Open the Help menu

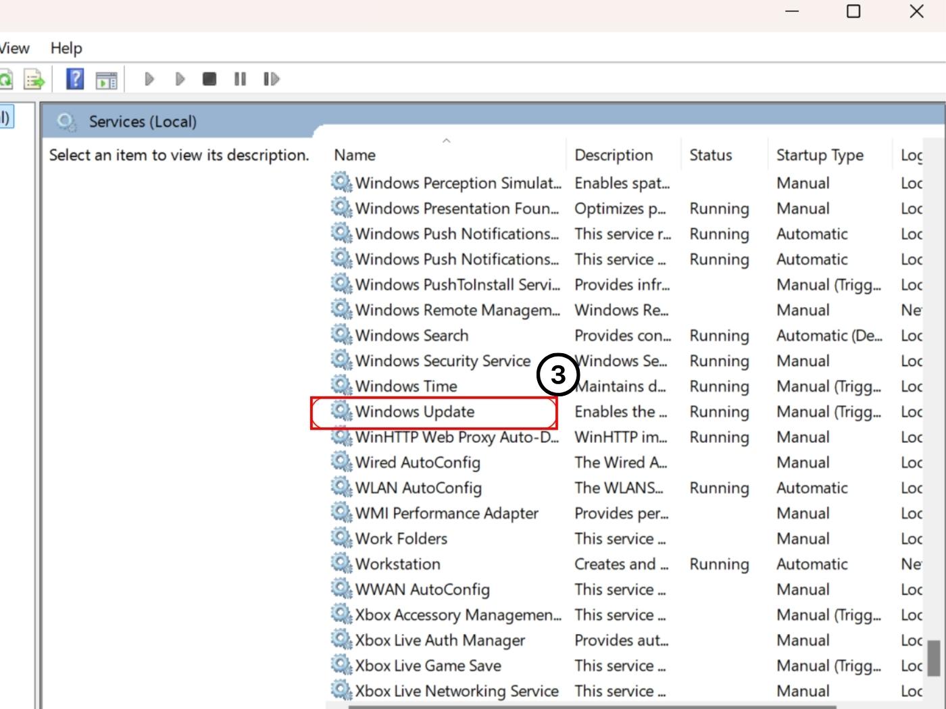tap(66, 48)
